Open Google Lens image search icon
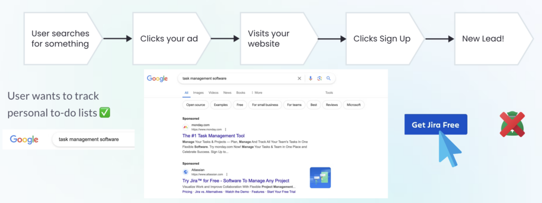 [x=319, y=78]
